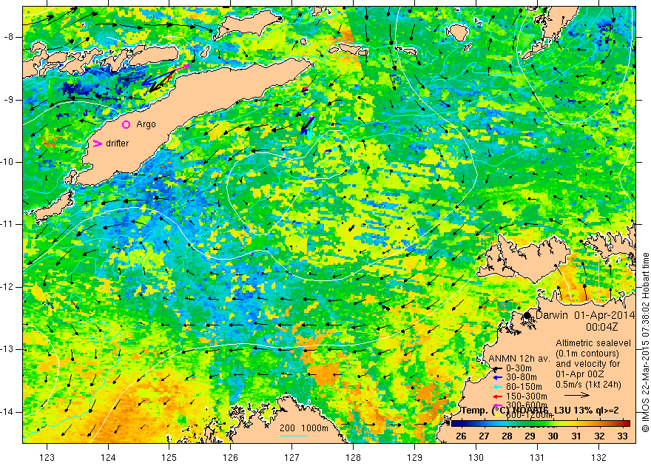
Task: Click the 'drifter' legend label
Action: (117, 143)
